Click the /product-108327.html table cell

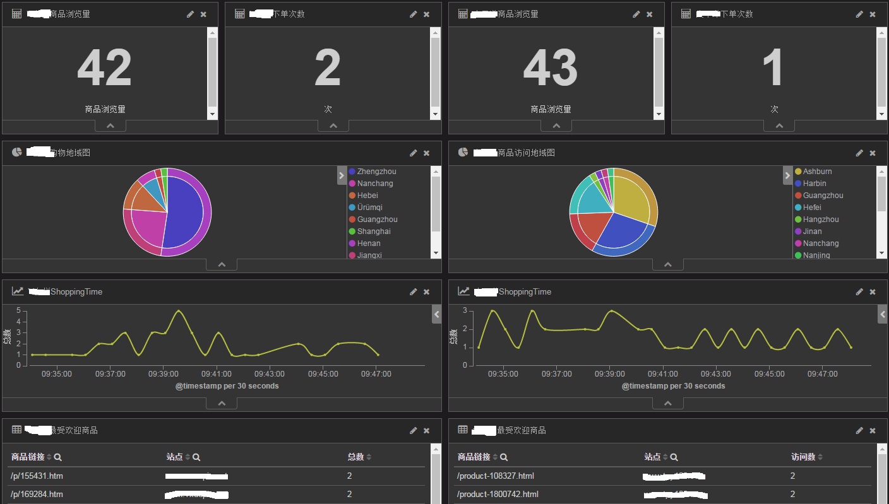click(496, 476)
